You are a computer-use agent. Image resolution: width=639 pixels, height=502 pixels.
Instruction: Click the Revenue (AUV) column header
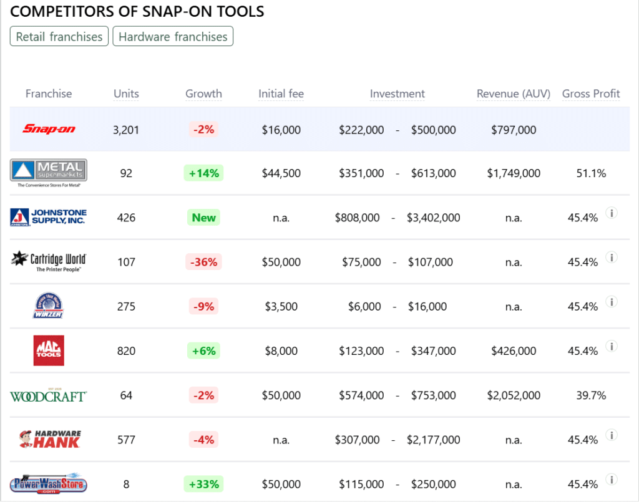click(514, 94)
